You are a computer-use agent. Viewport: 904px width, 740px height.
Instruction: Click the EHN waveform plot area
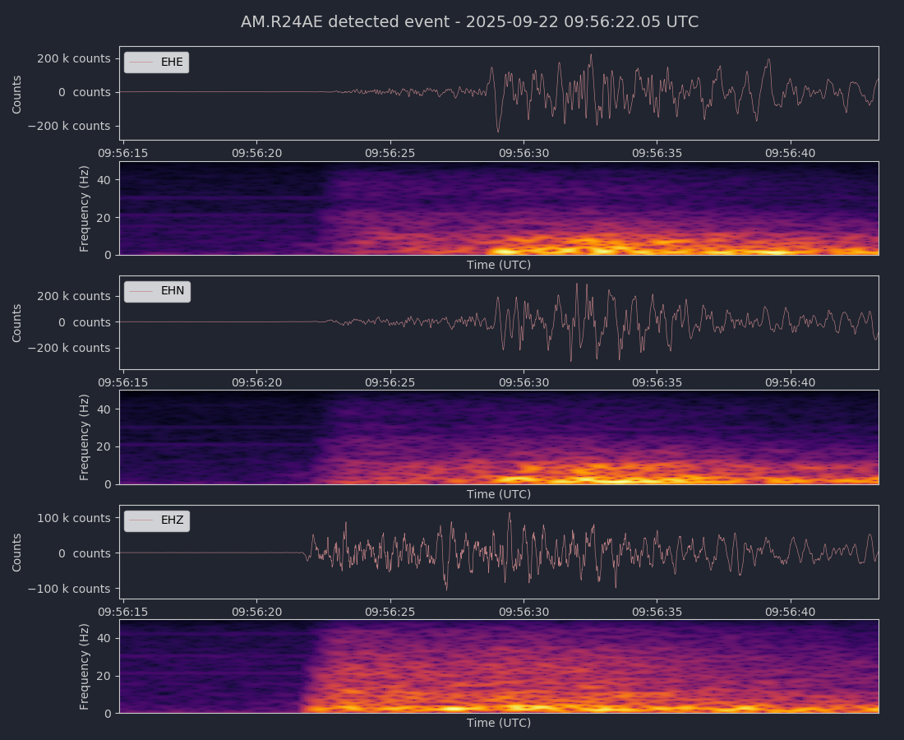pos(499,322)
